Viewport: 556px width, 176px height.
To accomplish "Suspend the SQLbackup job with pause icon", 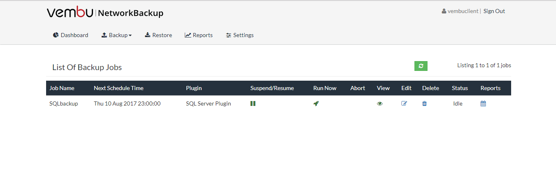I will (253, 103).
